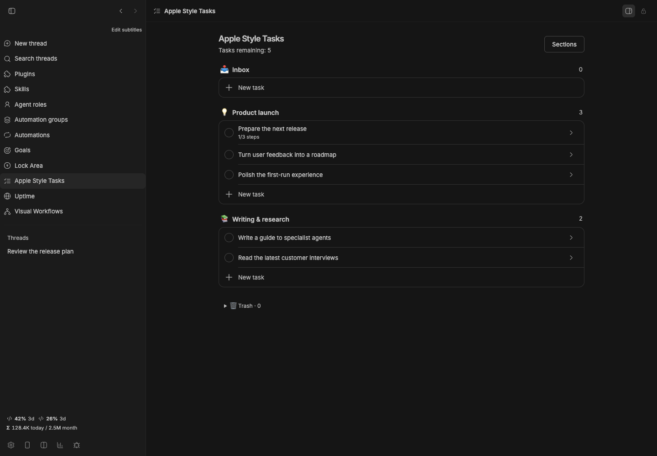Click the split view icon in footer
The height and width of the screenshot is (456, 657).
point(44,445)
